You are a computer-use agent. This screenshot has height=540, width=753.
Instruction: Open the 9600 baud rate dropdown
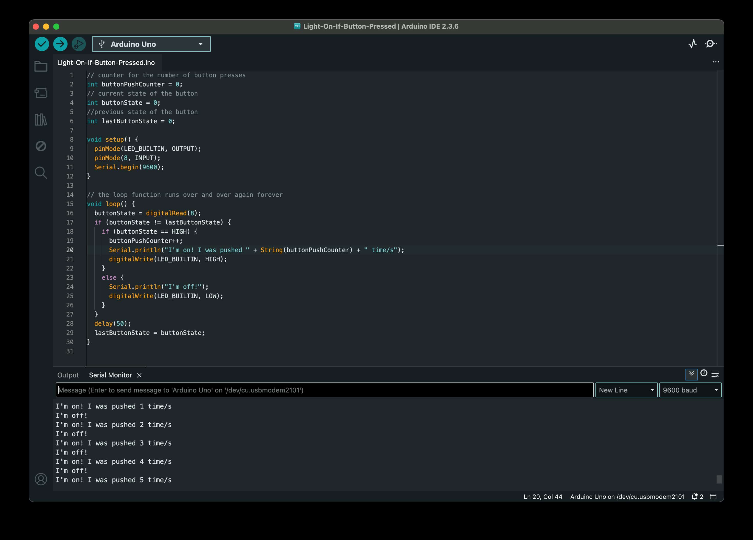(690, 390)
